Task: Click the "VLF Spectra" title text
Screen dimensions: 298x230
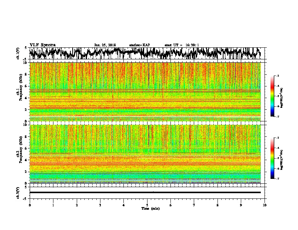Action: (x=43, y=45)
